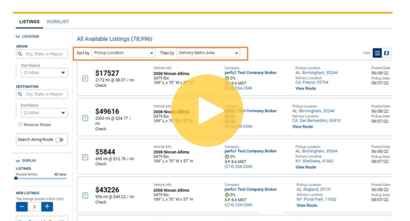Viewport: 410px width, 221px height.
Task: Open company link in $17527 listing
Action: point(251,73)
